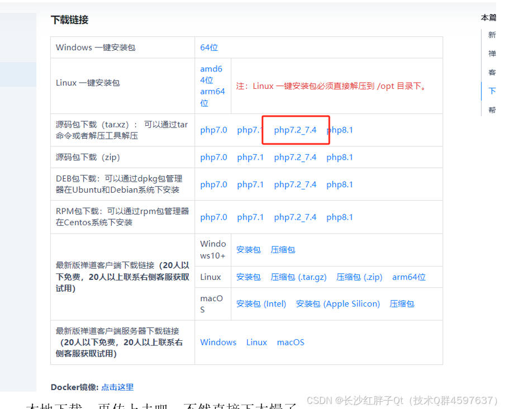This screenshot has height=409, width=505.
Task: Click the macOS platform label cell
Action: [212, 304]
